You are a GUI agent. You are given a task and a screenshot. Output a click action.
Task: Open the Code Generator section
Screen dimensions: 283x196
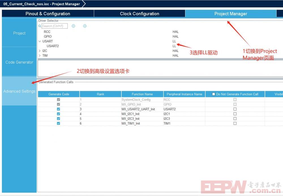pyautogui.click(x=19, y=62)
